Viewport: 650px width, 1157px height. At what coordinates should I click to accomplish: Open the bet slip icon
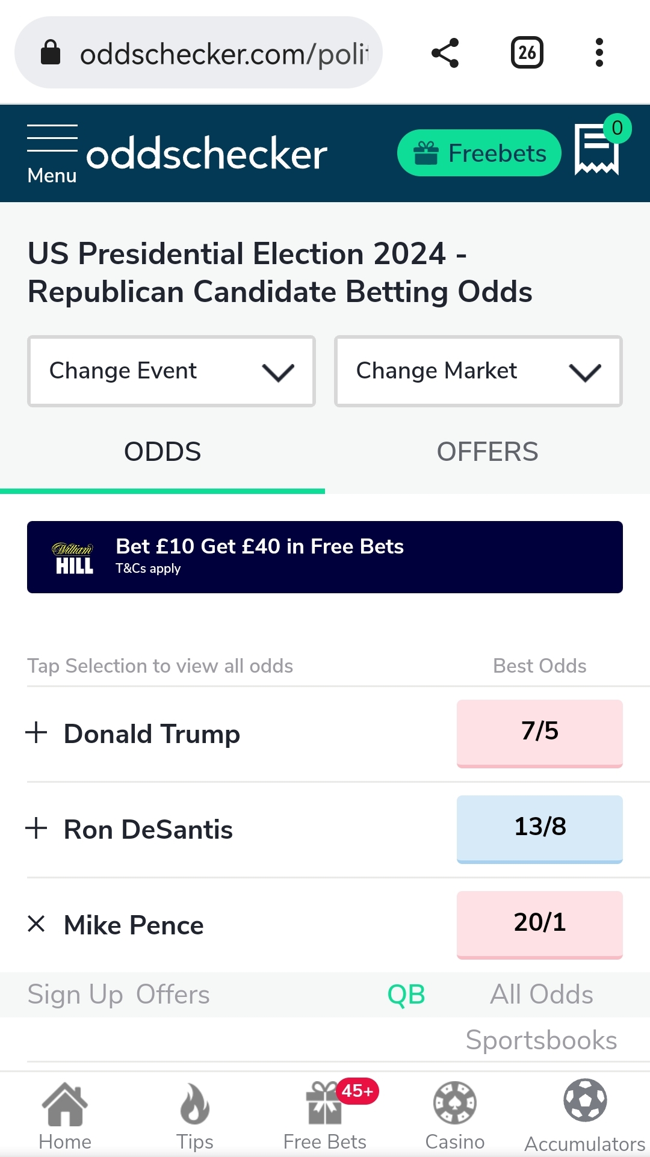tap(597, 149)
